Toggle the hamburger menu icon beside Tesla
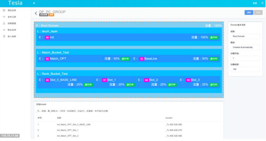This screenshot has height=141, width=266. pyautogui.click(x=34, y=3)
